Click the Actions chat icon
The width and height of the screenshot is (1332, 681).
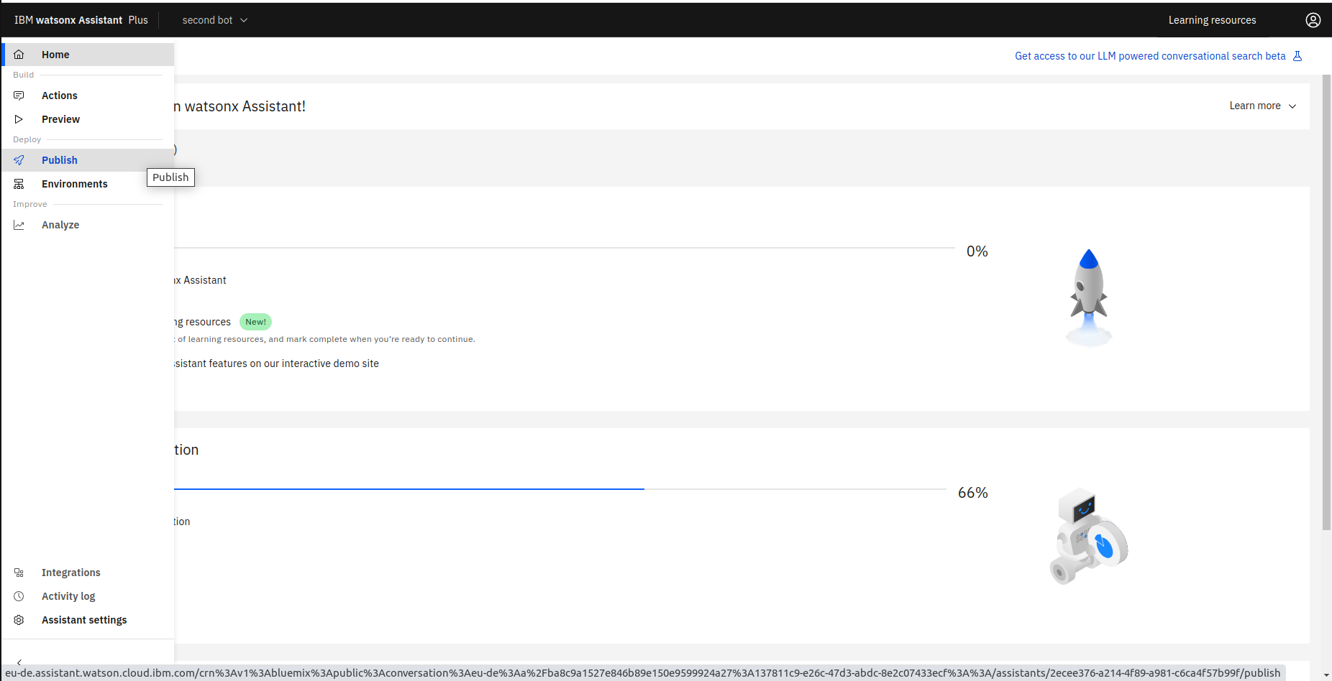click(19, 96)
